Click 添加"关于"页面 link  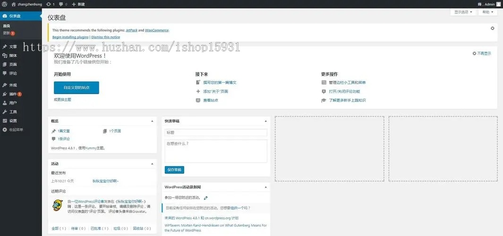pos(215,92)
